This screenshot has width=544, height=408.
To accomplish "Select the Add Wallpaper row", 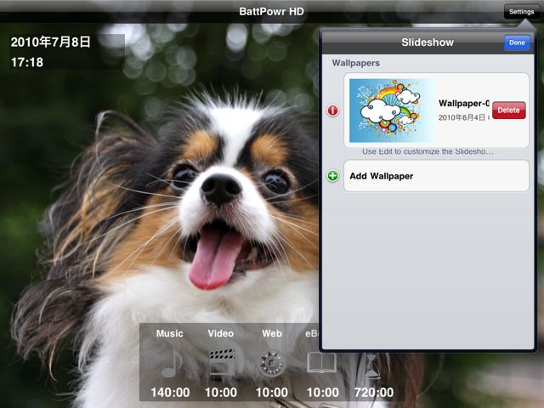I will [436, 176].
